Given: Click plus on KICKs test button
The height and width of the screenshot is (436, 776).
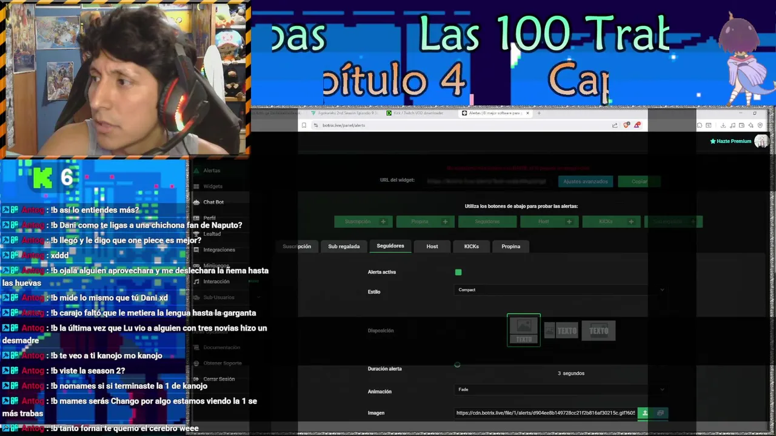Looking at the screenshot, I should 631,222.
